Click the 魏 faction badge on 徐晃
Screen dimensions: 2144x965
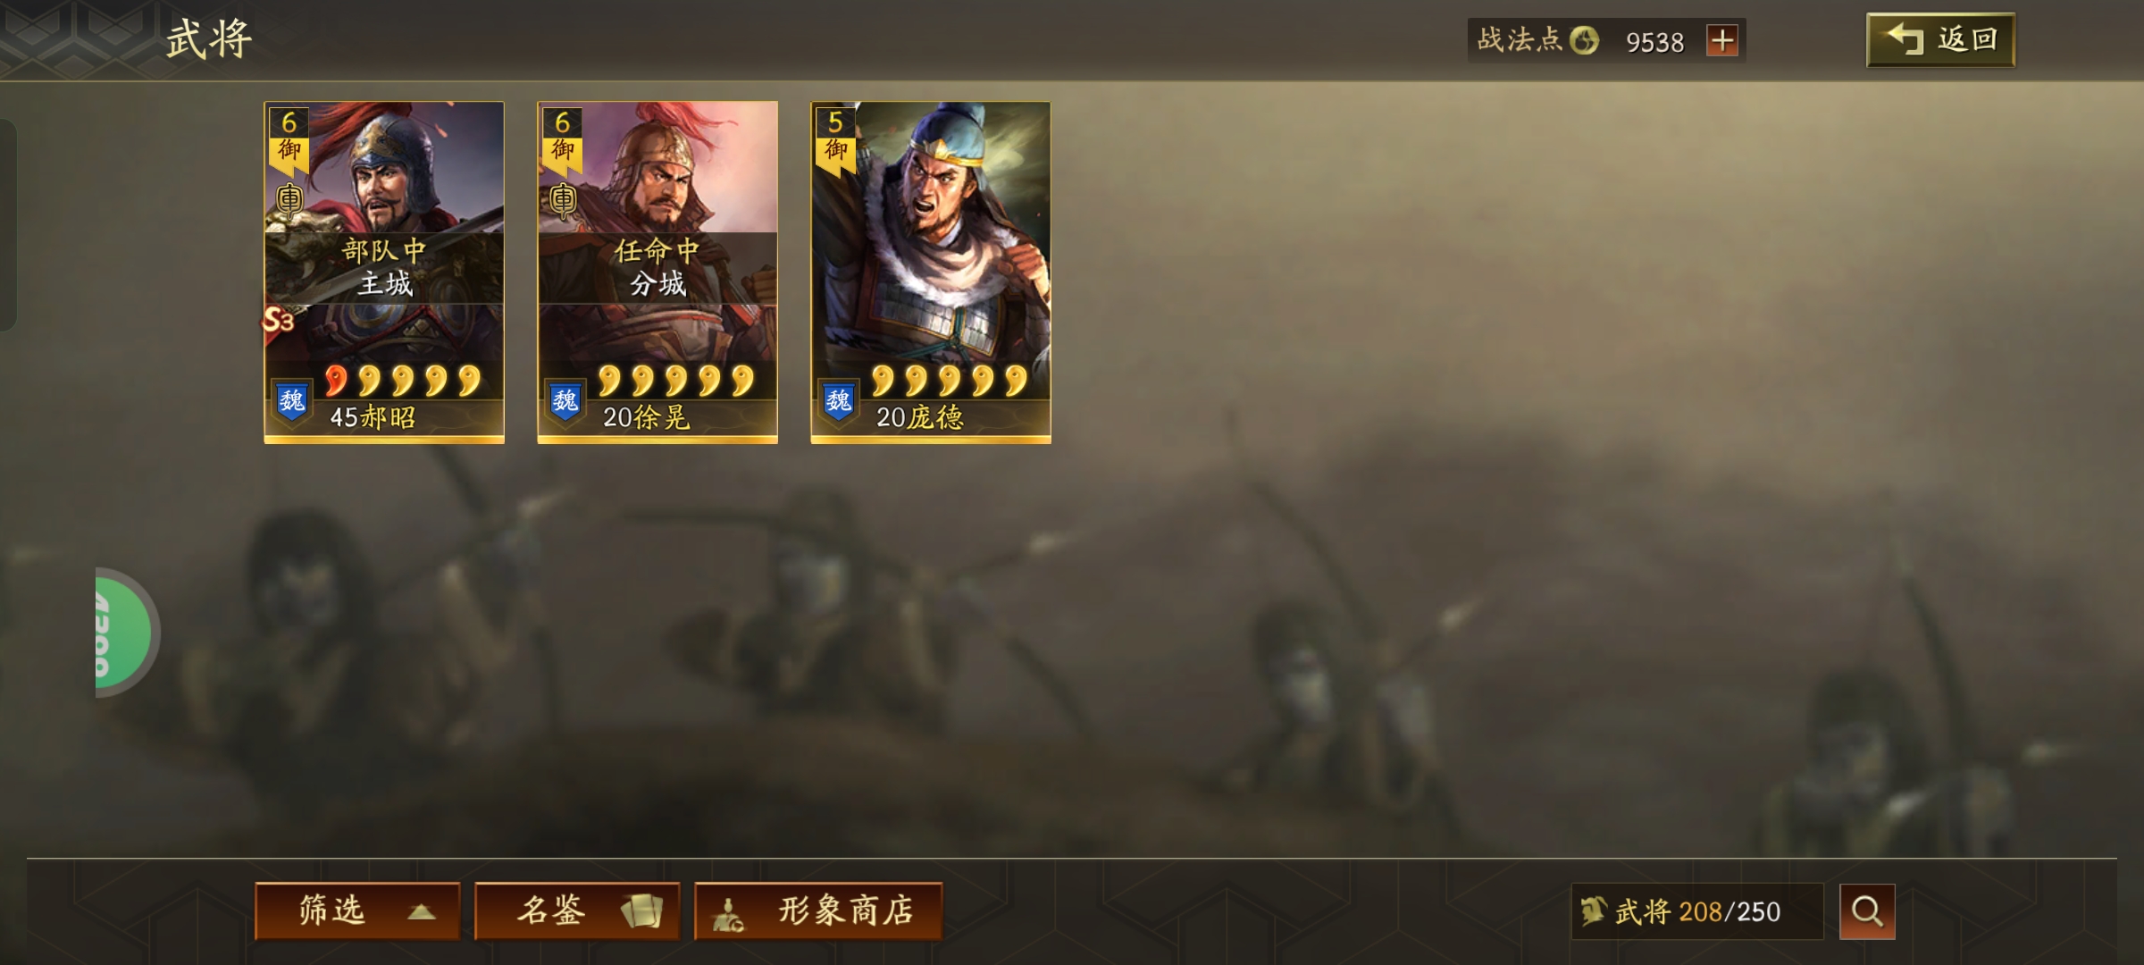coord(565,400)
